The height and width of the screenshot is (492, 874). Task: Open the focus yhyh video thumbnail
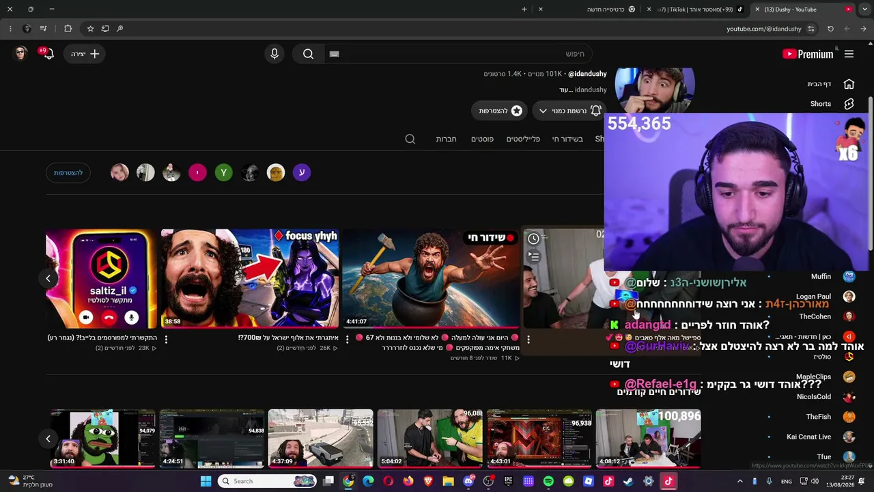pos(249,279)
